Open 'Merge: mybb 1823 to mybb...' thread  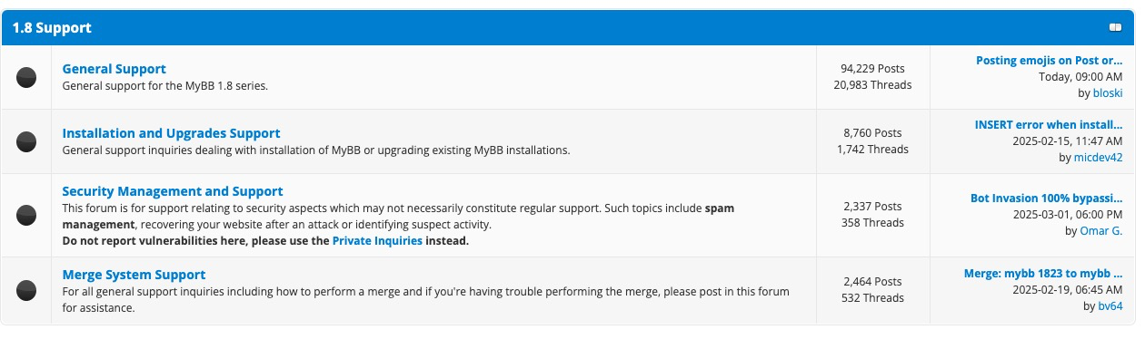[1044, 273]
